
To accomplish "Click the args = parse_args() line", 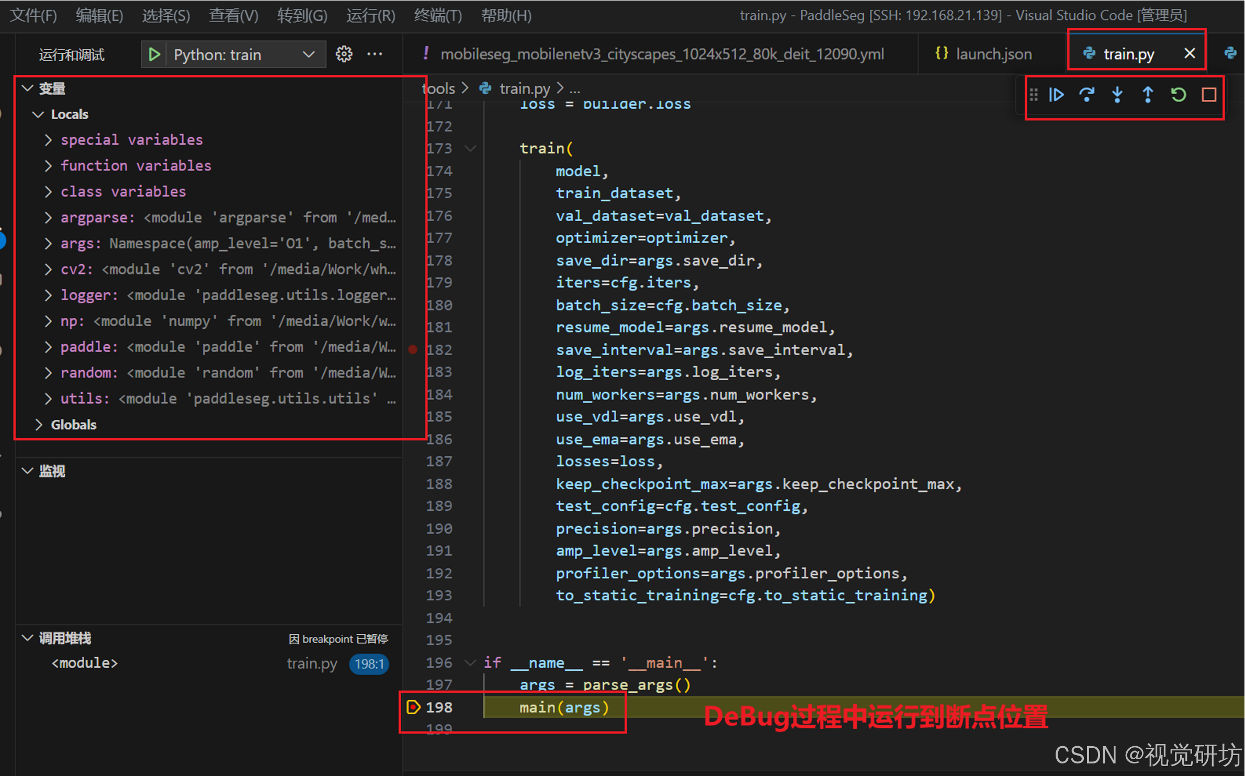I will tap(605, 685).
